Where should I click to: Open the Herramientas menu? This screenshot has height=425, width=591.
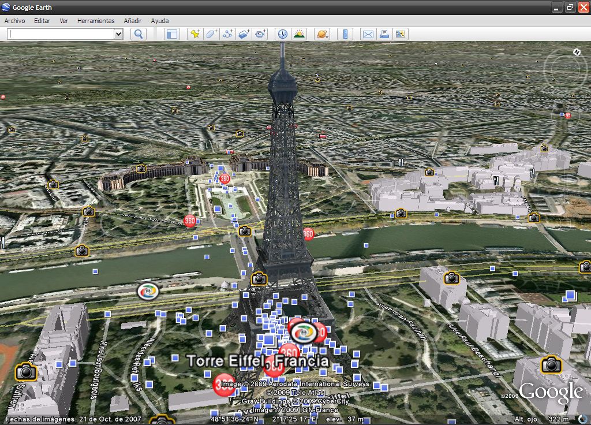[x=96, y=21]
